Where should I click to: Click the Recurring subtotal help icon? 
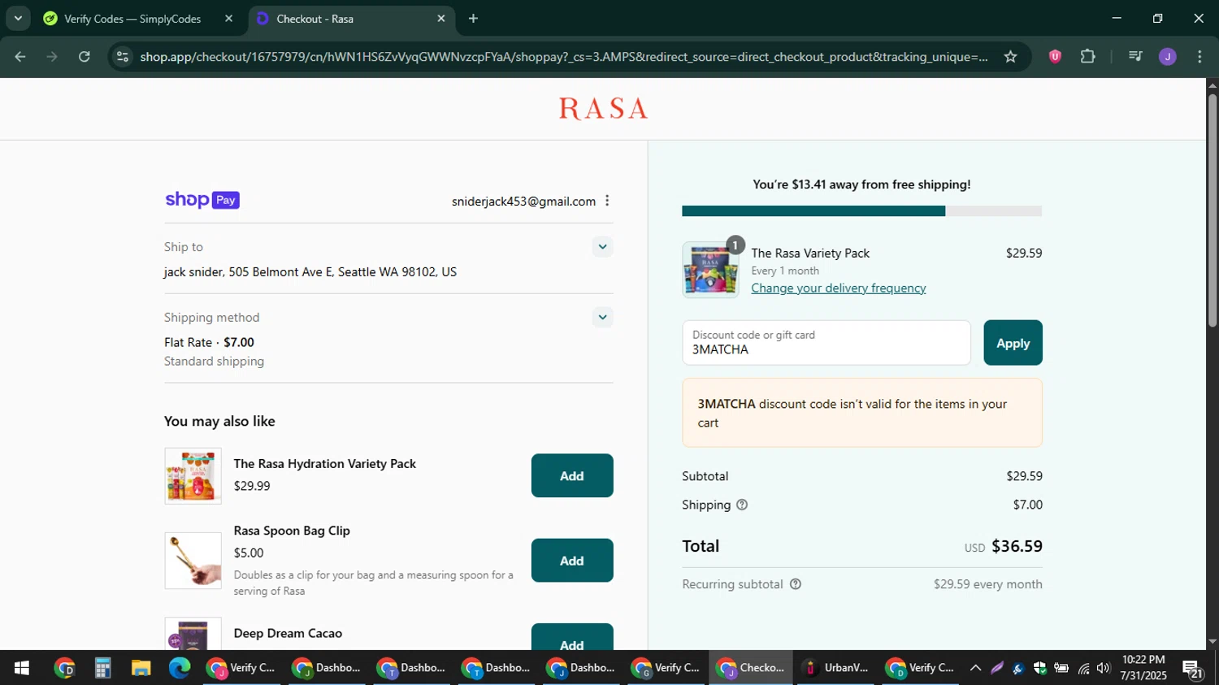(796, 584)
